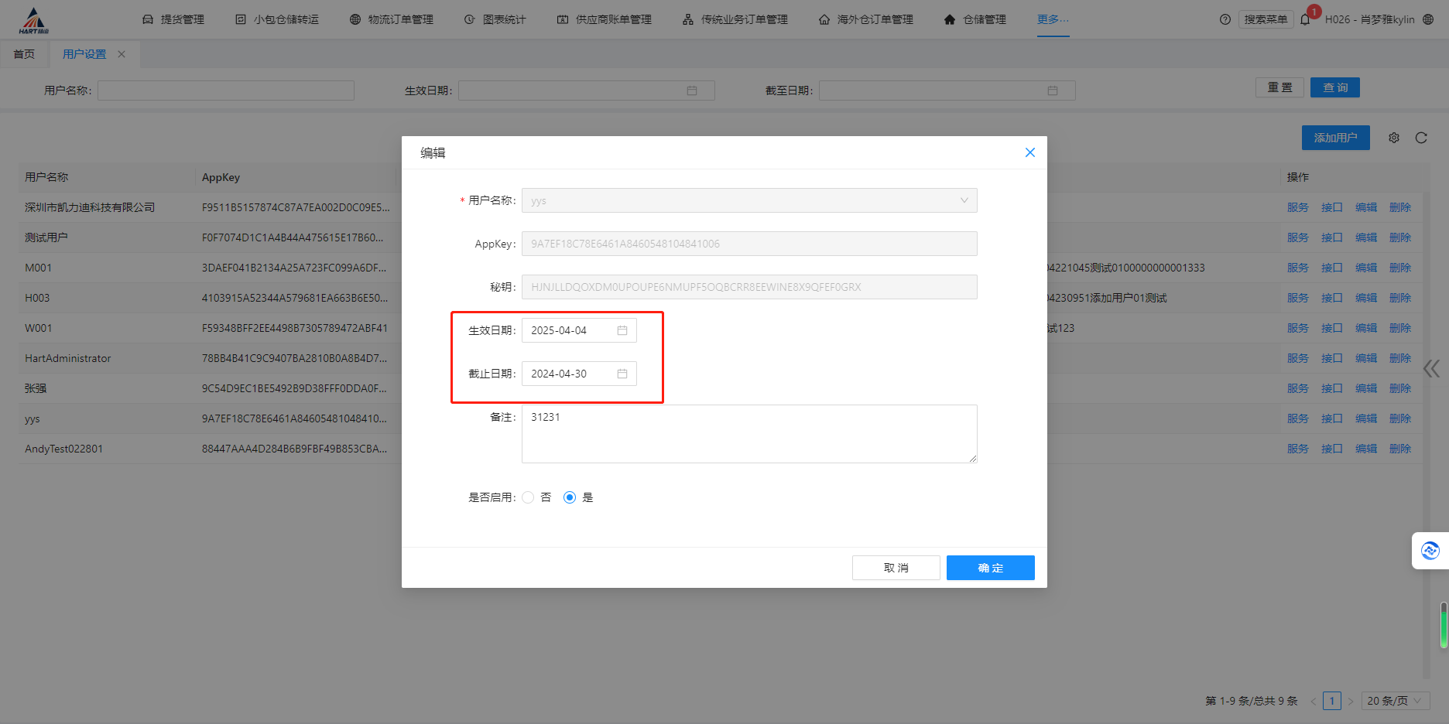Screen dimensions: 1449x724
Task: Expand the 更多 navigation menu
Action: (x=1053, y=19)
